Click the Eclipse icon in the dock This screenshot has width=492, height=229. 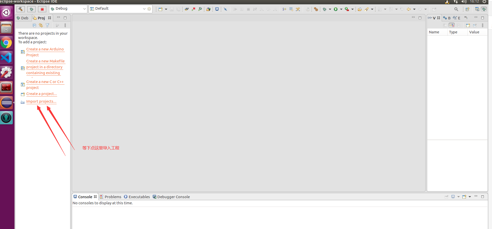6,103
